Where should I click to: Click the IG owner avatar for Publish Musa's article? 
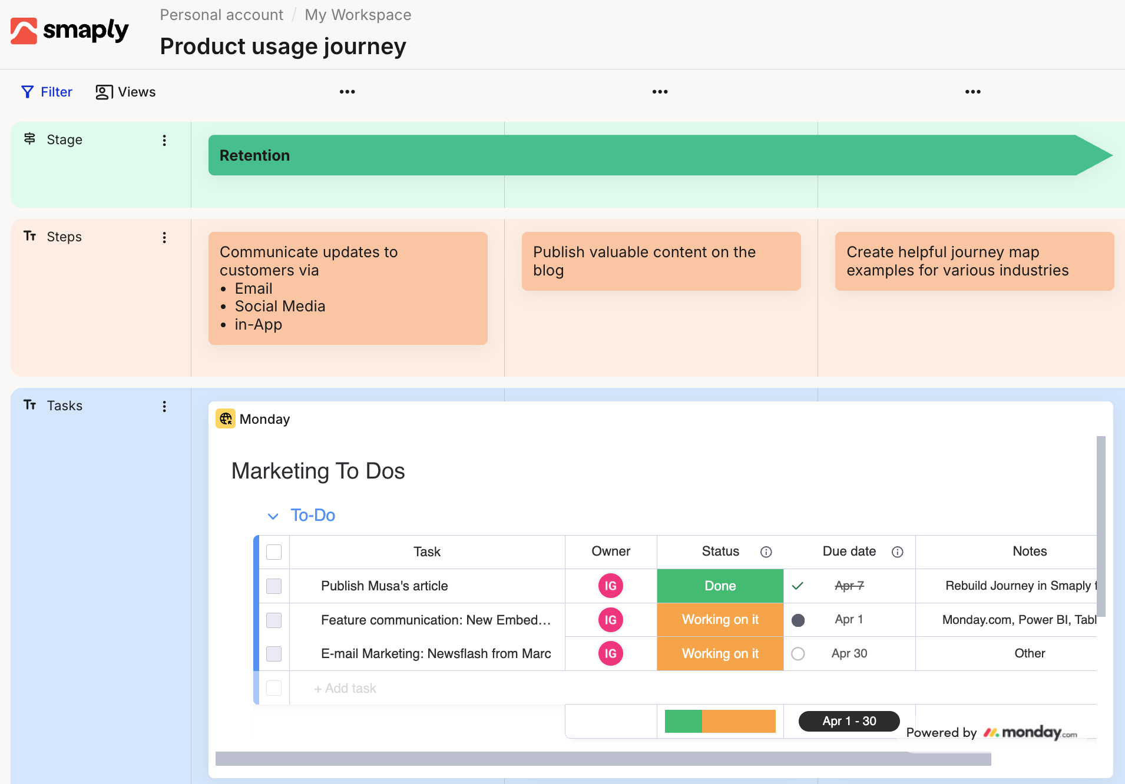coord(611,586)
